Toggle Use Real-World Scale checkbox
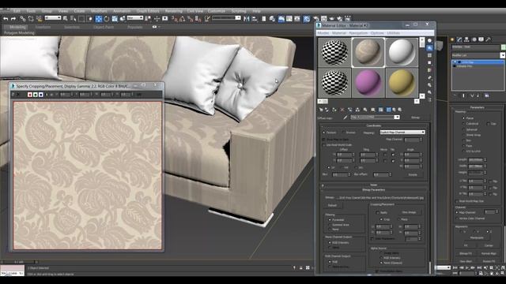The height and width of the screenshot is (284, 506). click(x=323, y=145)
